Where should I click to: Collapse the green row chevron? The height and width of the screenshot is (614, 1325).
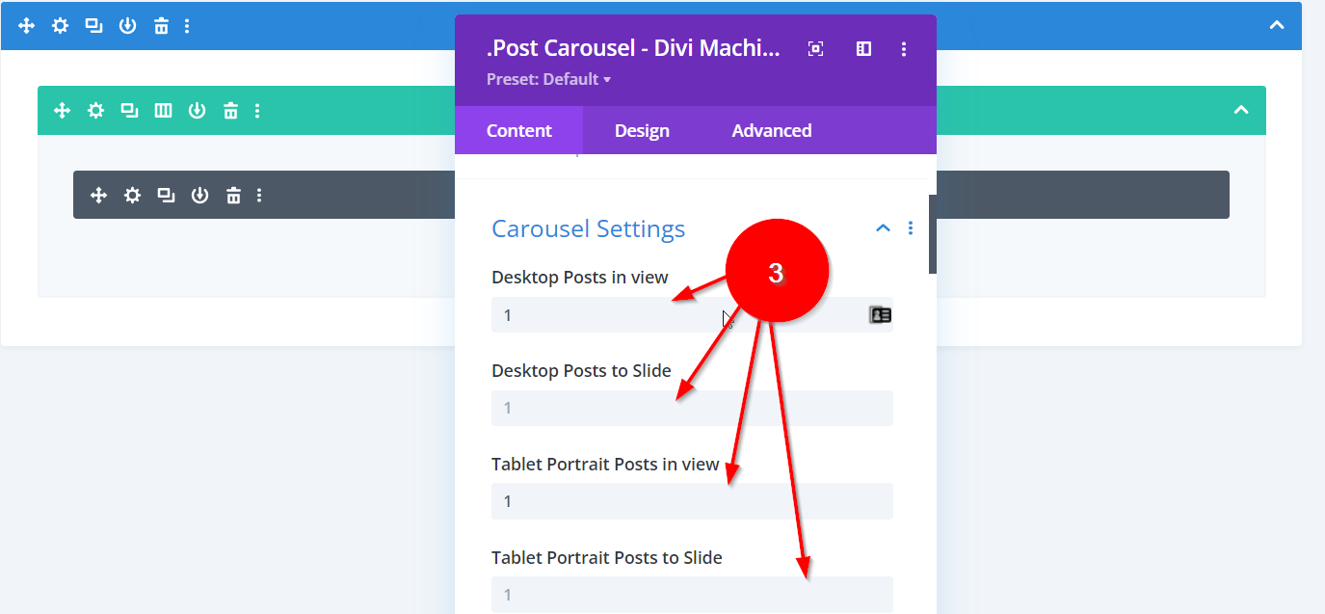(1241, 111)
